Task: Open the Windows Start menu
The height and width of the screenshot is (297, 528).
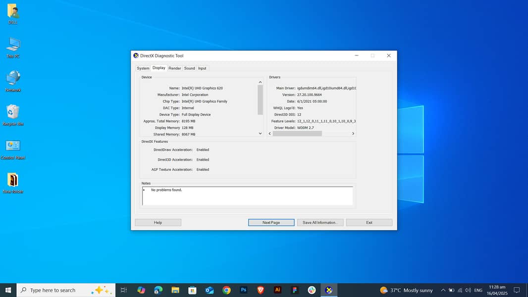Action: click(x=8, y=290)
